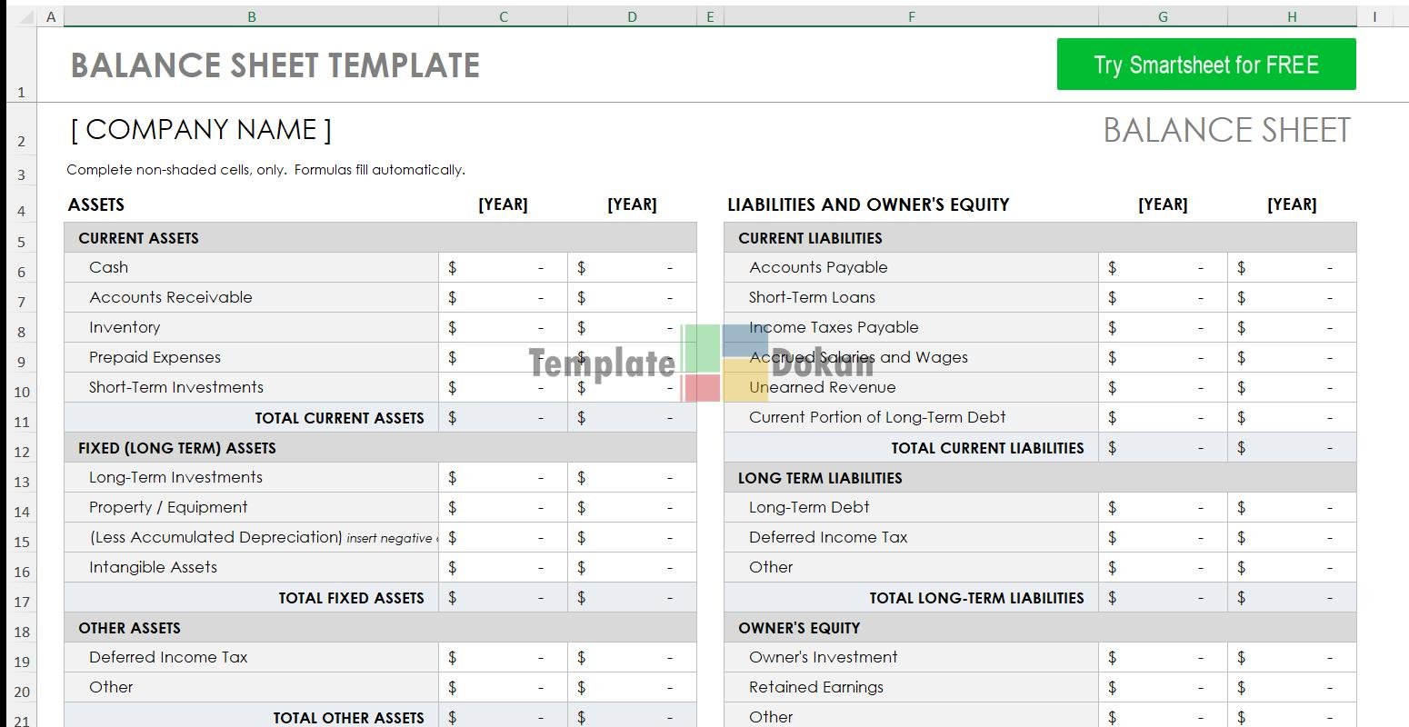Click the BALANCE SHEET TEMPLATE title
The height and width of the screenshot is (727, 1409).
pyautogui.click(x=275, y=65)
